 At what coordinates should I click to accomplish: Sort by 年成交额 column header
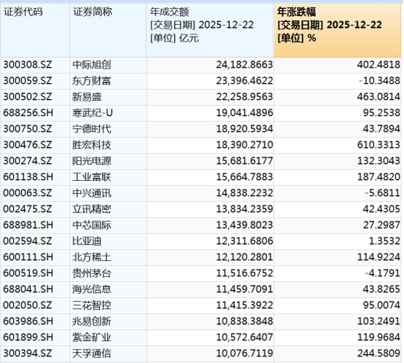210,30
